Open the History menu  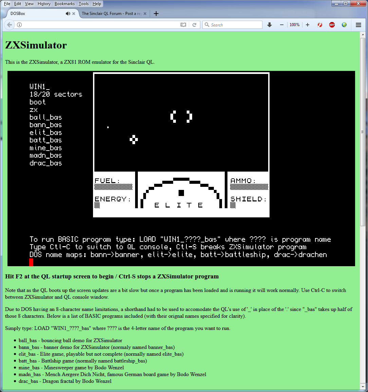[44, 4]
